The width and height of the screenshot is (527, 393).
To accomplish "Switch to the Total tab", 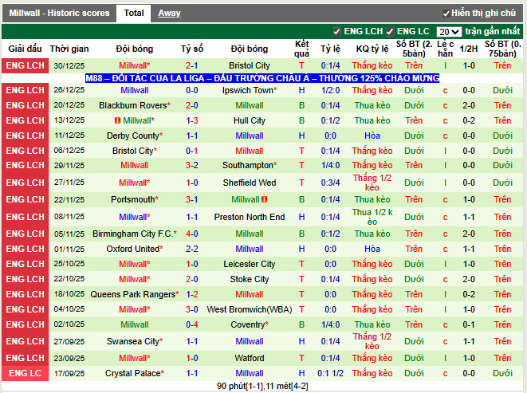I will point(133,13).
